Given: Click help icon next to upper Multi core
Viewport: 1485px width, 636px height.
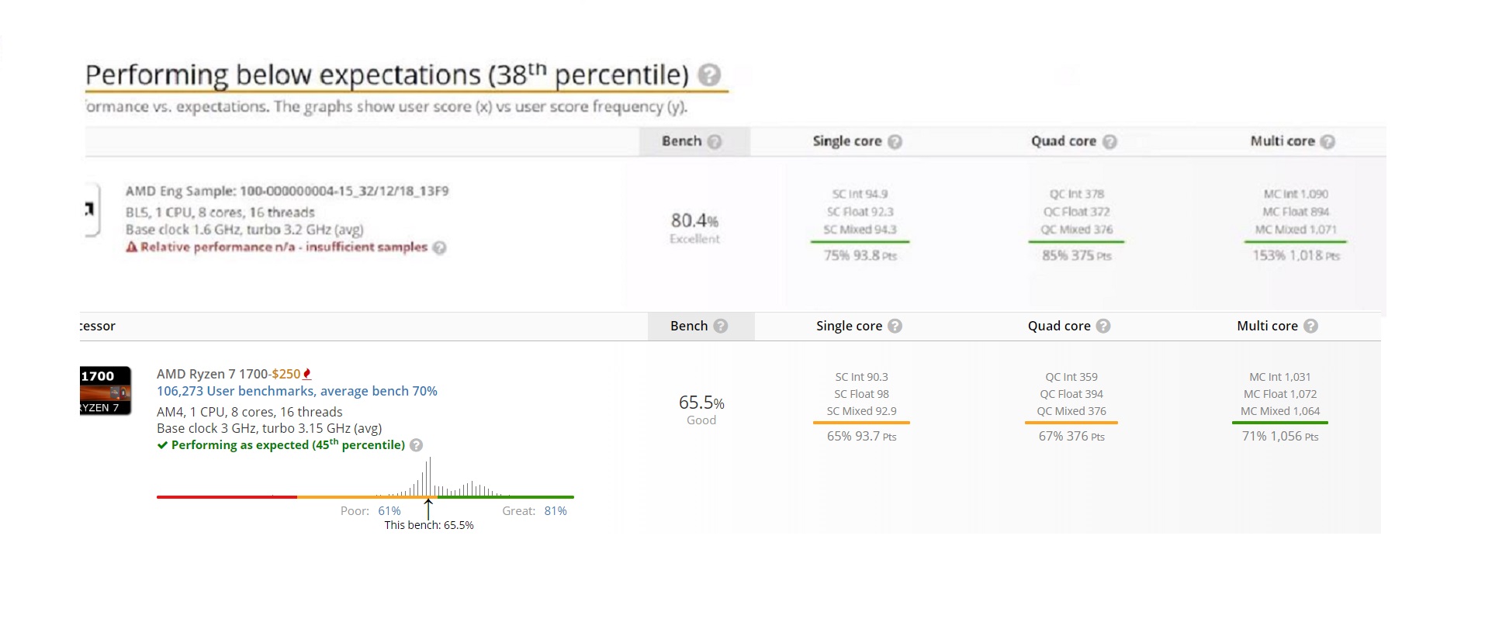Looking at the screenshot, I should (x=1327, y=142).
